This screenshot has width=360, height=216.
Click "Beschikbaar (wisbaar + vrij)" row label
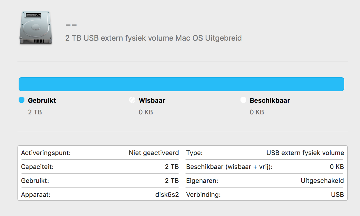click(229, 167)
